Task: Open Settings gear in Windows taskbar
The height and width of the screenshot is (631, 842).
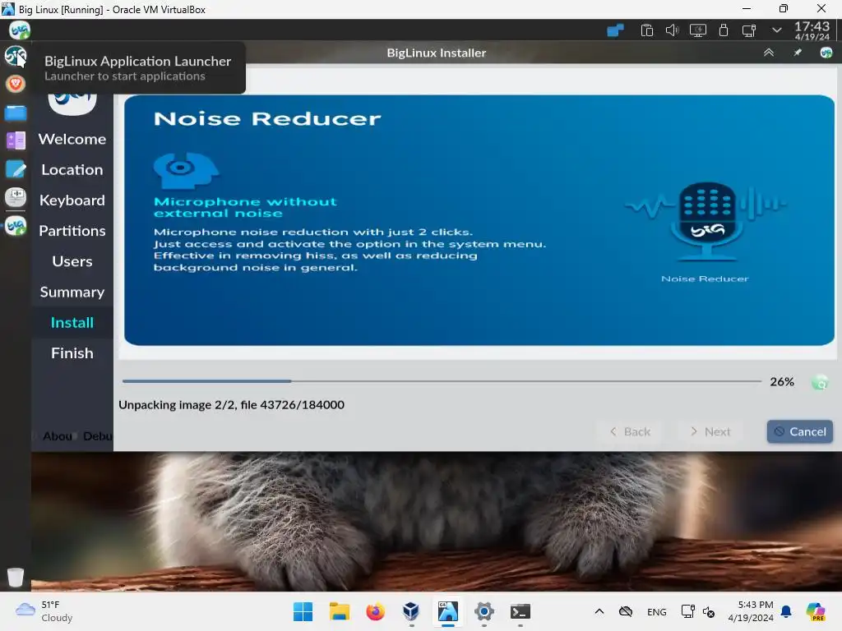Action: coord(483,611)
